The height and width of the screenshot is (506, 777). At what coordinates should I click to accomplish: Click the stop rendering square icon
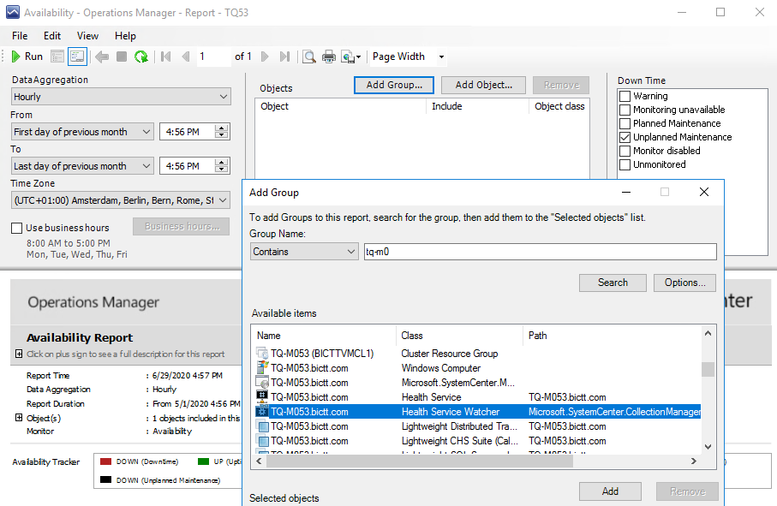click(122, 57)
